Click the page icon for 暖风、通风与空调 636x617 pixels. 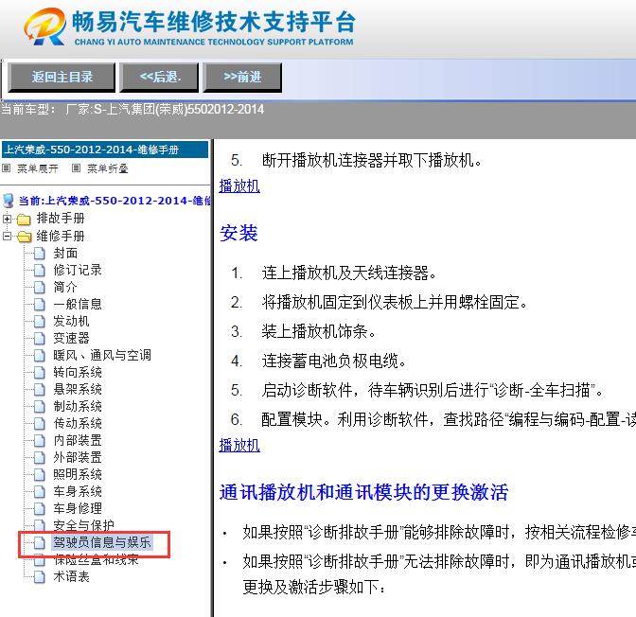point(40,356)
